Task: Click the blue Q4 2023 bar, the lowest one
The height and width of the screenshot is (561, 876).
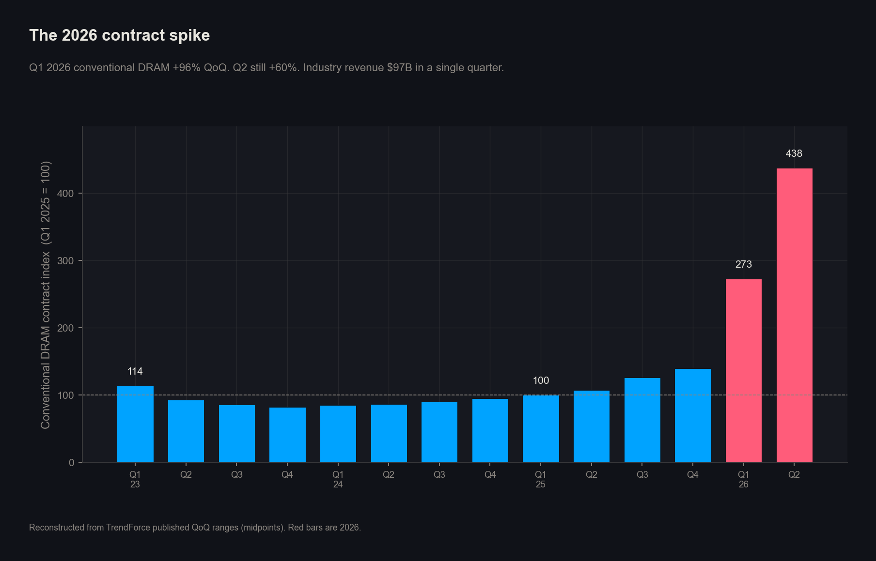Action: [287, 435]
